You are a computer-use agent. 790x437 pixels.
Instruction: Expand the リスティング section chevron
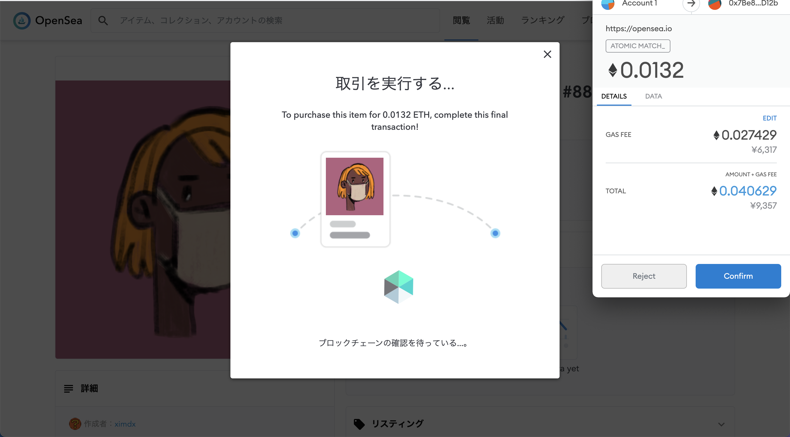point(721,424)
